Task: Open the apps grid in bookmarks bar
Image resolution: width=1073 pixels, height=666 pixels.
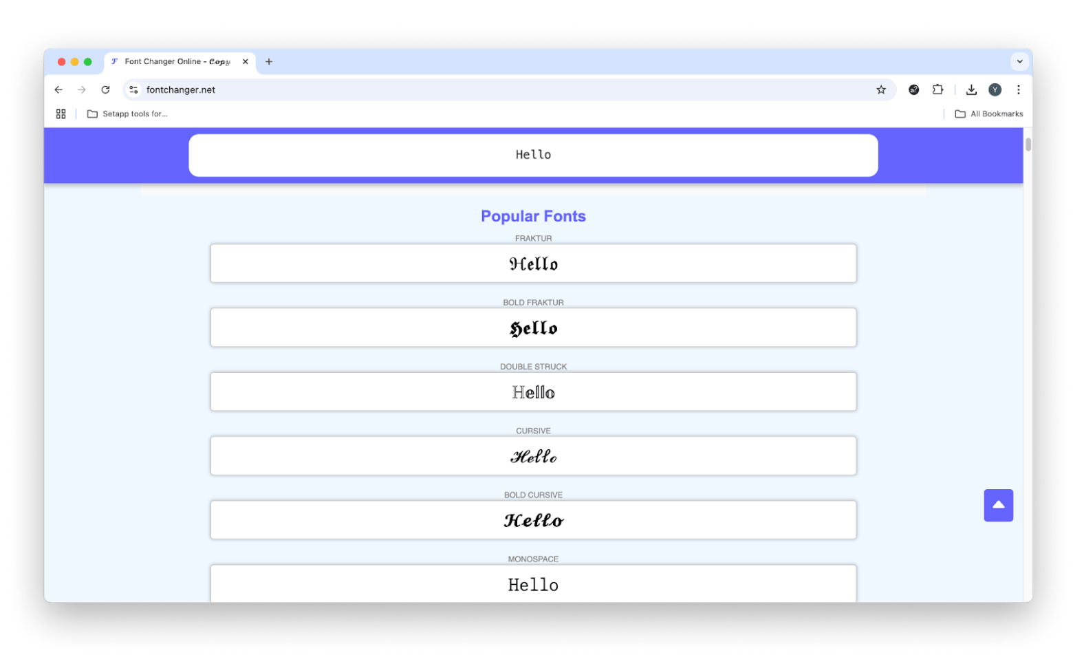Action: [61, 114]
